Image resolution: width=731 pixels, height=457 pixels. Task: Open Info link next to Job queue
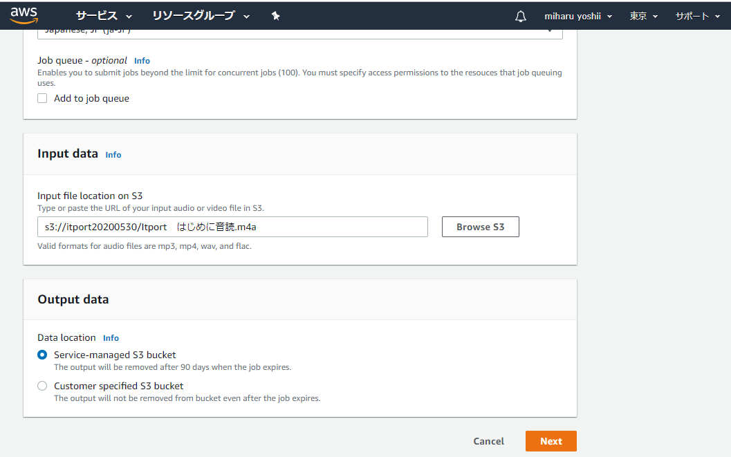(x=142, y=61)
